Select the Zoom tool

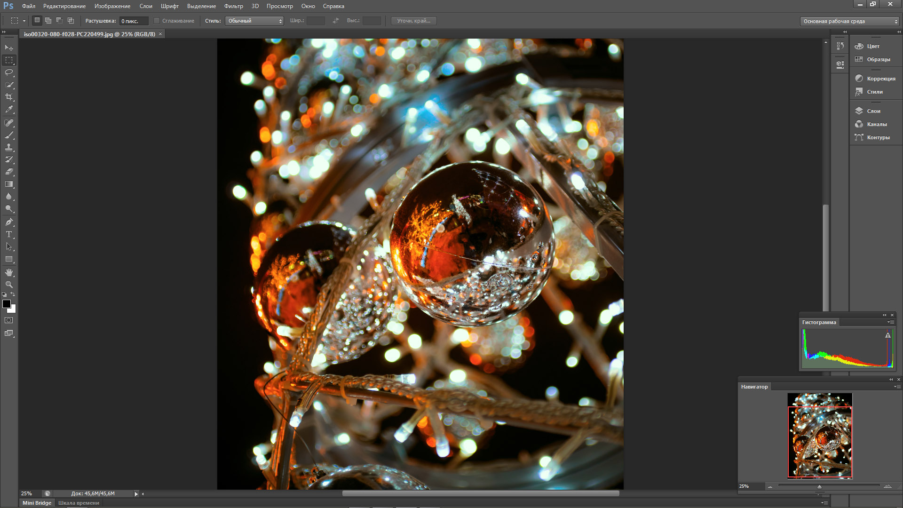[x=9, y=285]
